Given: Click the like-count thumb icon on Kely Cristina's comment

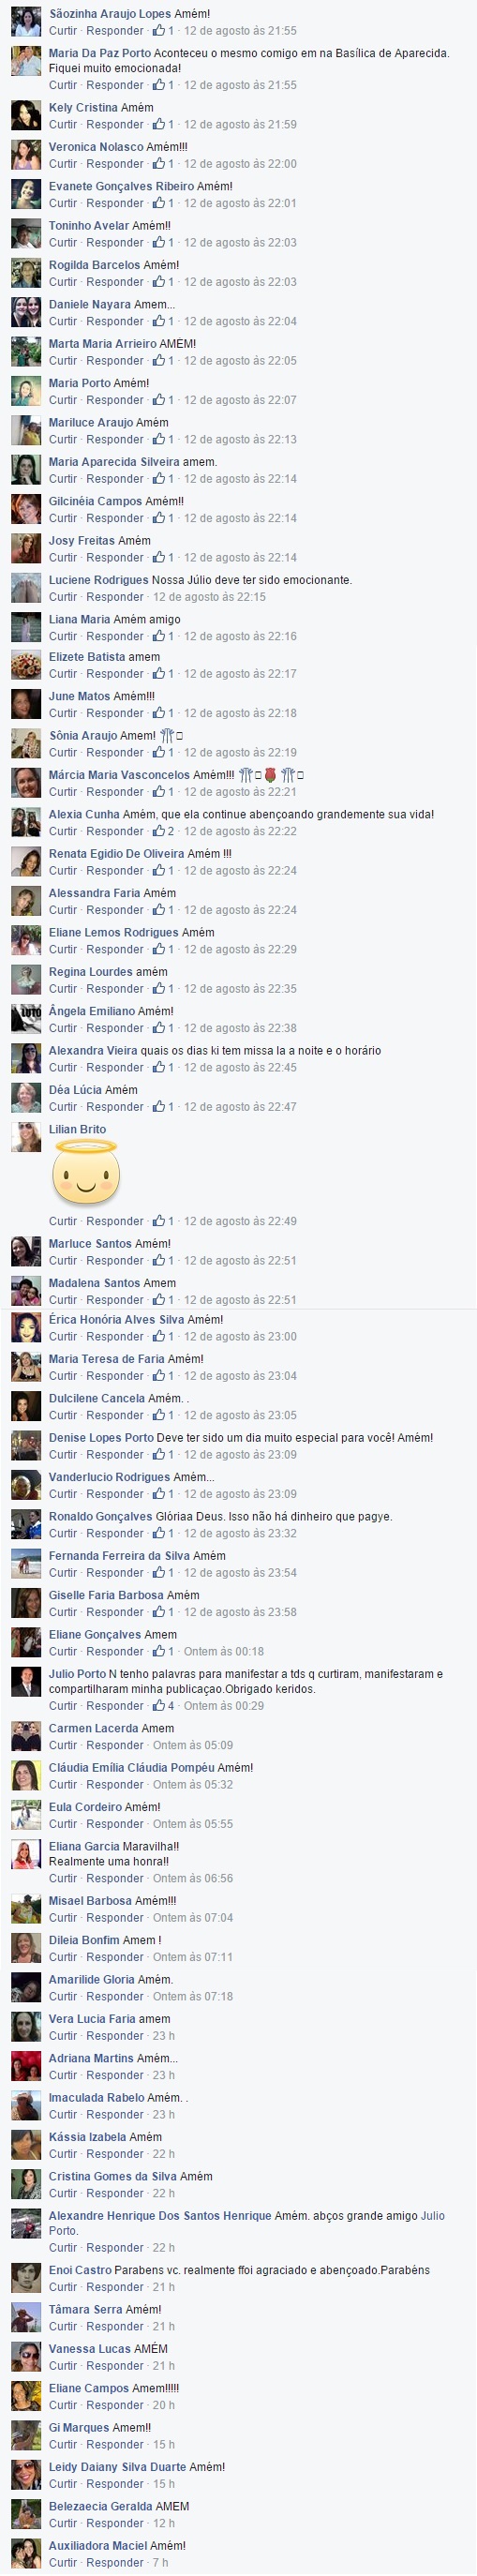Looking at the screenshot, I should tap(158, 125).
